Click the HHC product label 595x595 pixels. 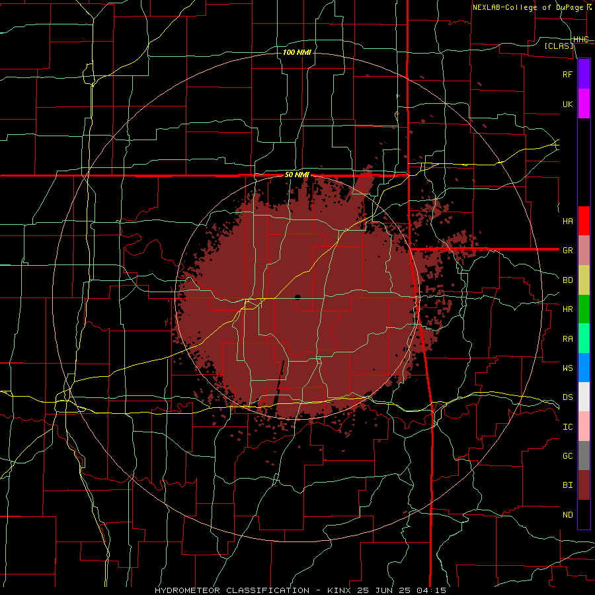tap(581, 40)
